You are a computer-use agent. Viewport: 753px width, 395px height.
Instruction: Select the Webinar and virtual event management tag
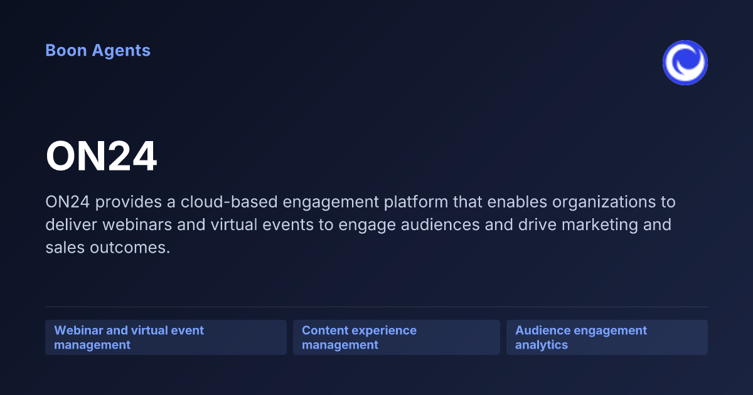click(x=166, y=337)
